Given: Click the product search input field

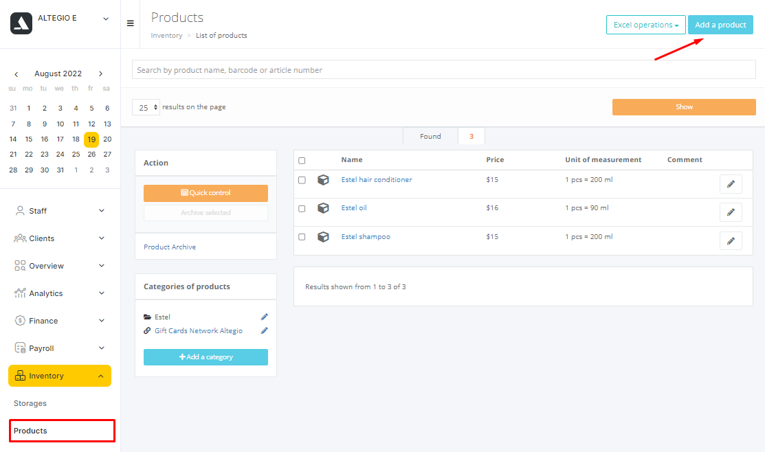Looking at the screenshot, I should click(x=443, y=70).
